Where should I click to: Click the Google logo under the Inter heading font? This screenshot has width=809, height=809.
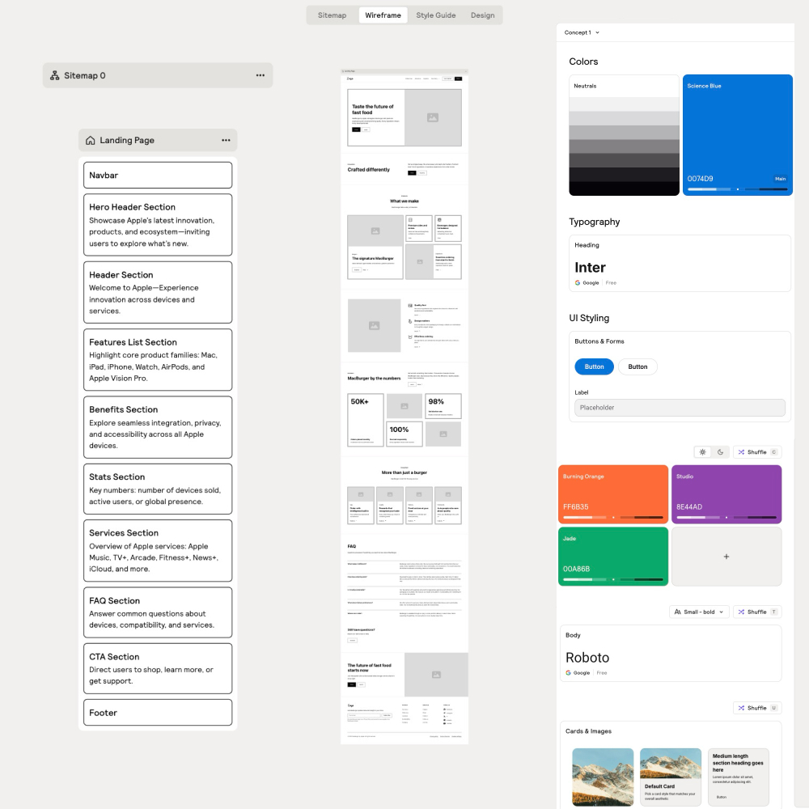point(578,282)
